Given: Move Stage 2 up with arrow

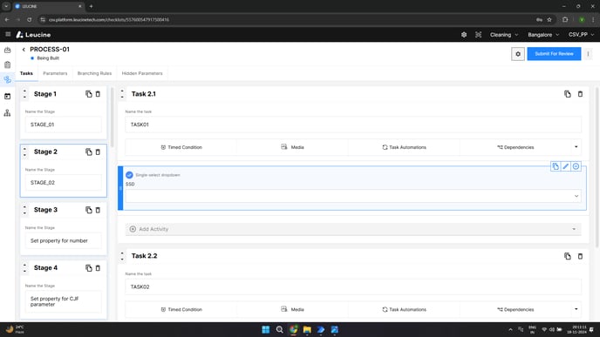Looking at the screenshot, I should point(25,149).
